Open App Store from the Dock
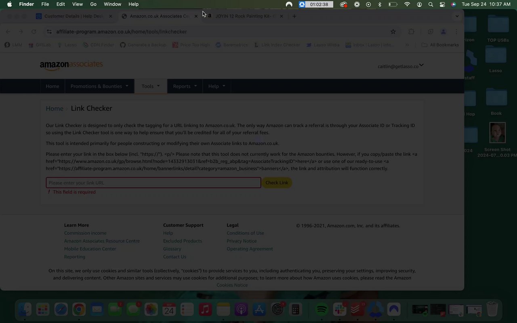This screenshot has width=517, height=323. pos(259,310)
